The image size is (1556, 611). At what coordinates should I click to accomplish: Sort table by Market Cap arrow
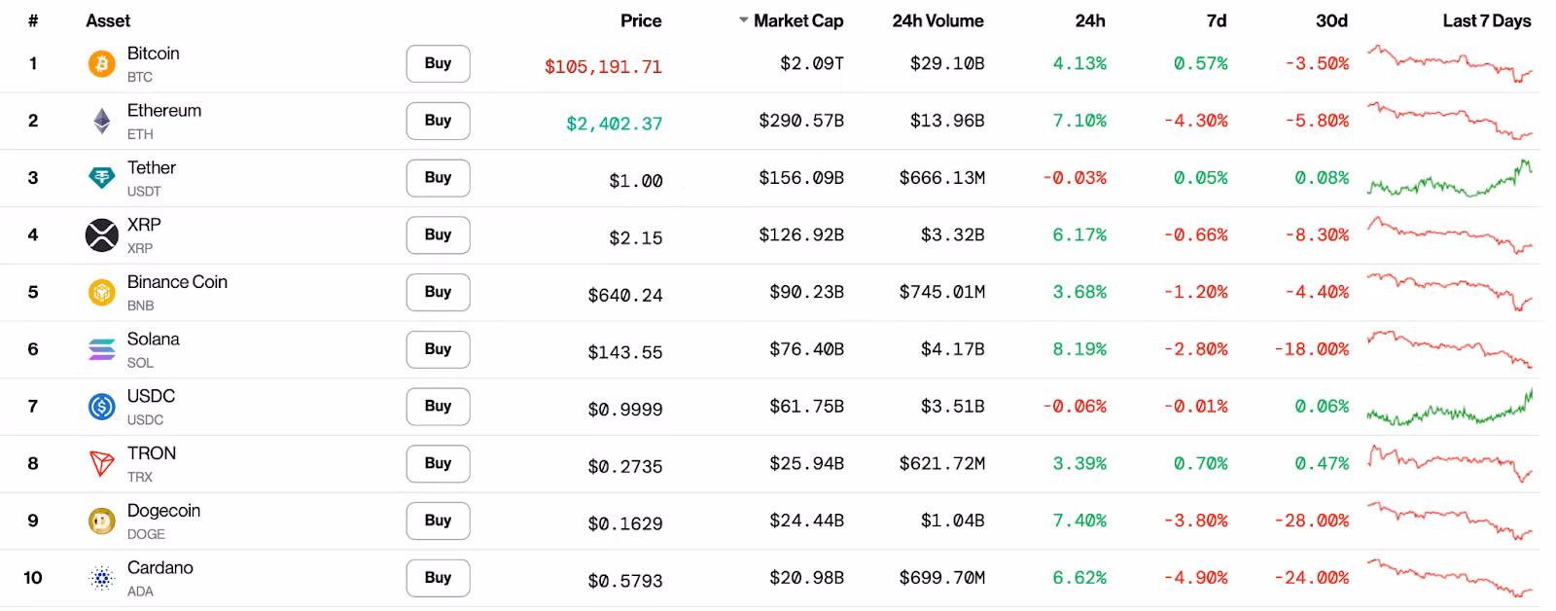point(744,20)
